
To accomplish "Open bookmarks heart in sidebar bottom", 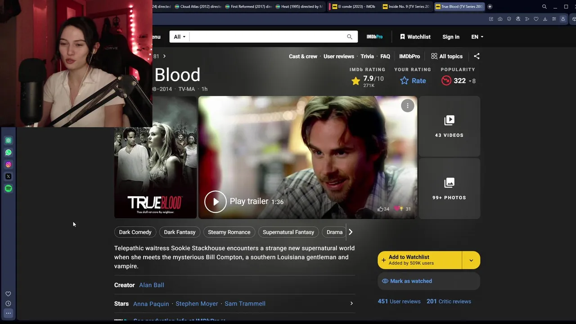I will click(x=8, y=294).
